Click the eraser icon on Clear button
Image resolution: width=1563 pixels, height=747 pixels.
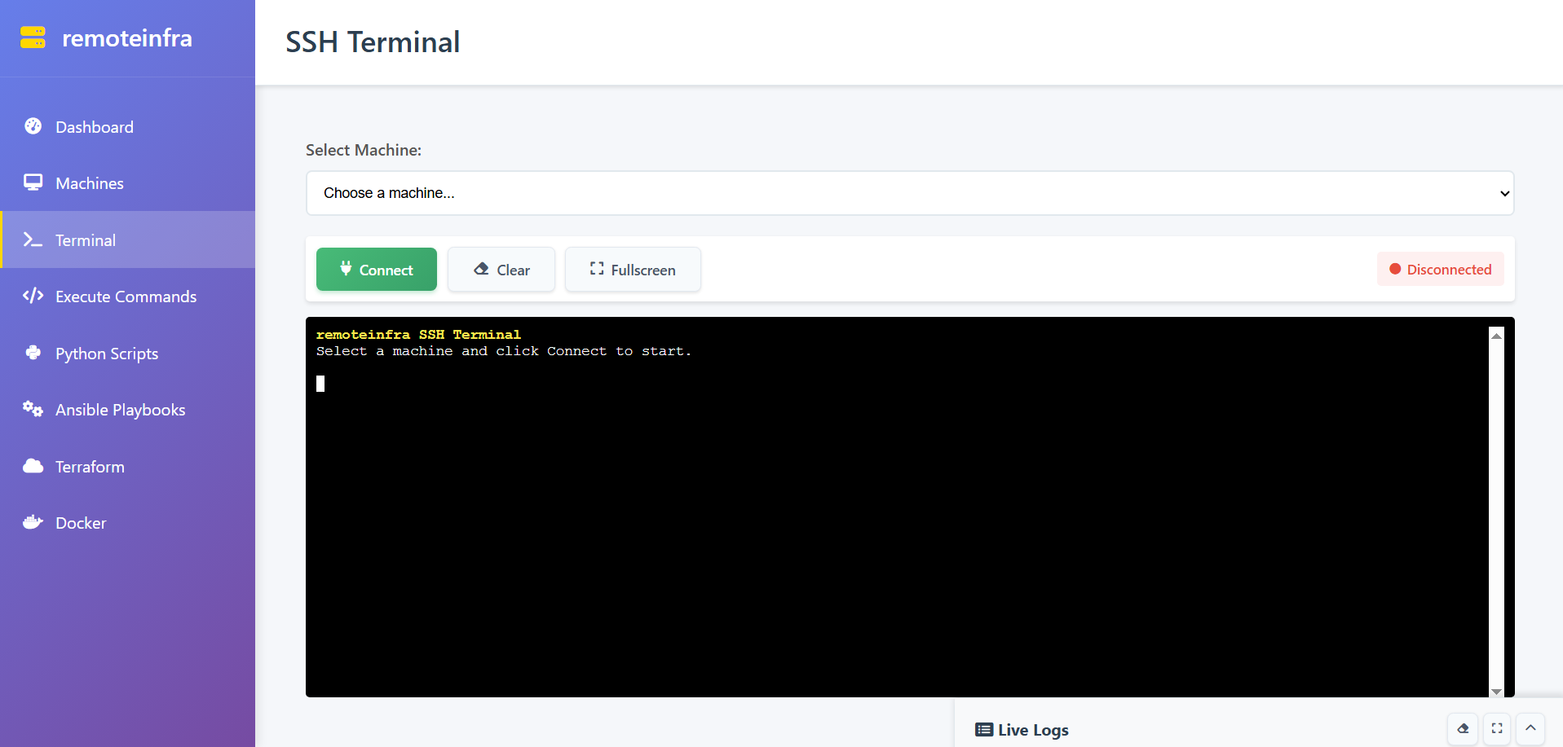[481, 269]
